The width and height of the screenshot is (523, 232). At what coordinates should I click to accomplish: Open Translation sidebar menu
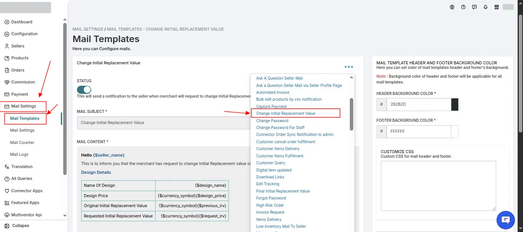22,167
